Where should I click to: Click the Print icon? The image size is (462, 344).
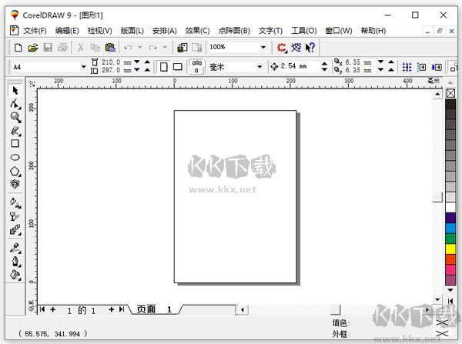coord(62,48)
